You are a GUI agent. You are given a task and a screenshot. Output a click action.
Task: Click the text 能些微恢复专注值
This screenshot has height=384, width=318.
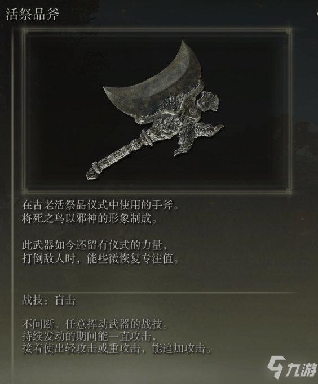(x=133, y=259)
